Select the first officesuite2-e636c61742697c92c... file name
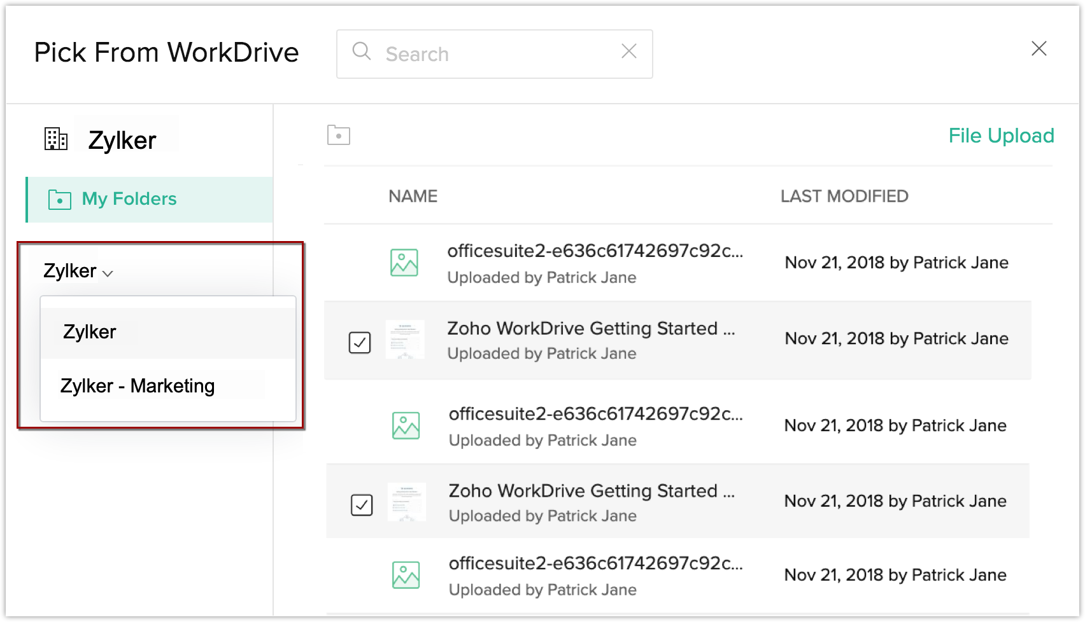 [x=595, y=251]
